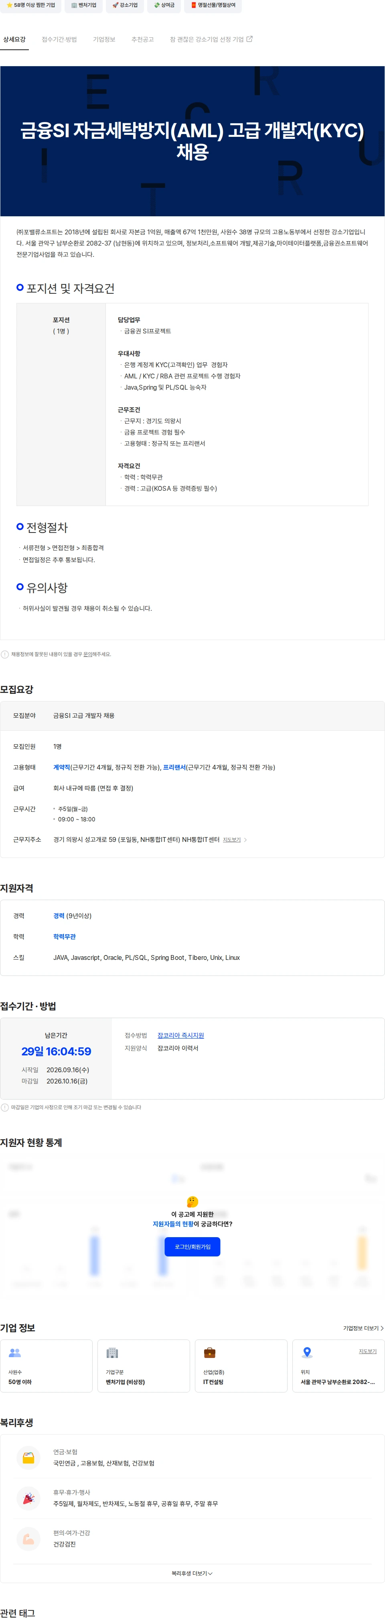
Task: Click the 로그인/회원가입 button
Action: tap(192, 1247)
